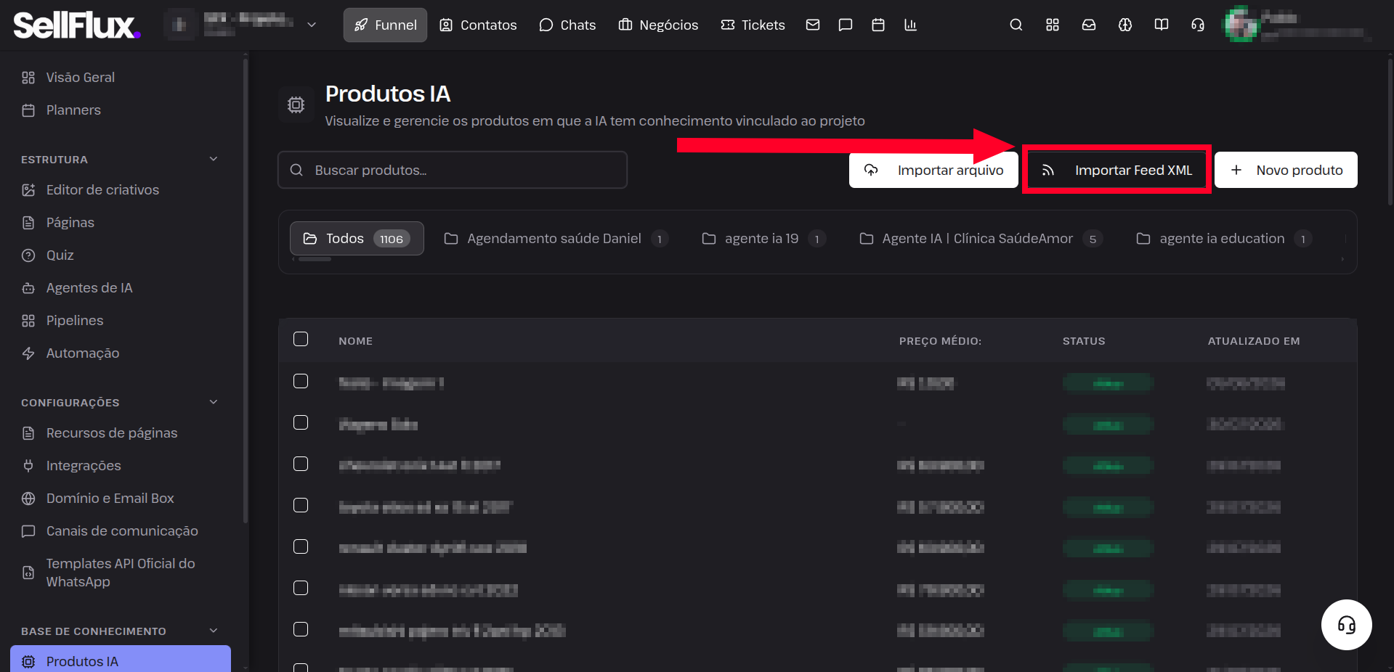Click the sidebar vertical scrollbar

pyautogui.click(x=246, y=290)
